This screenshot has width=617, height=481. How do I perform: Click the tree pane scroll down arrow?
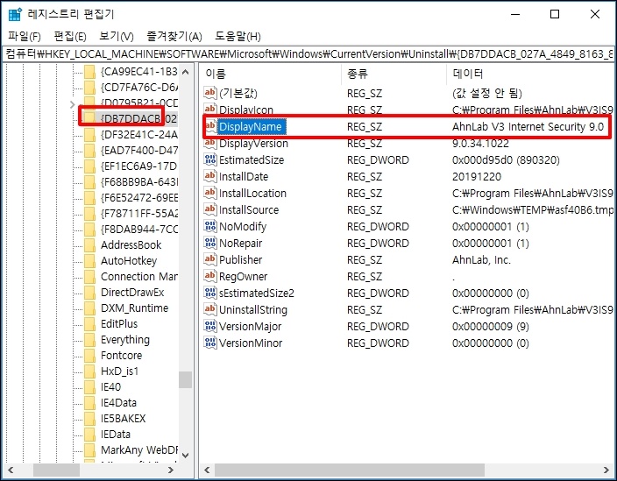click(185, 455)
